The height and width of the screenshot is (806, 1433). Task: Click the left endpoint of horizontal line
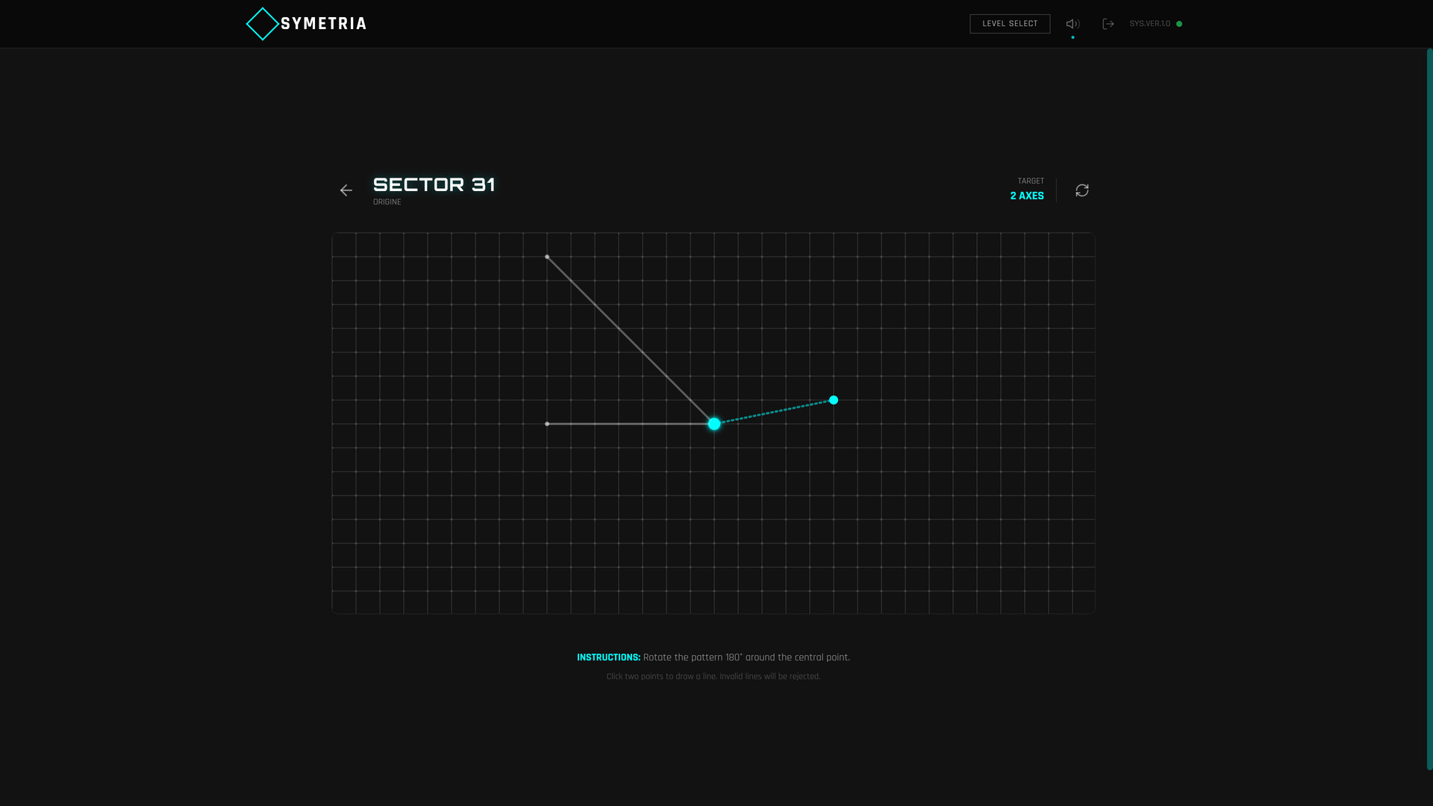click(x=547, y=424)
